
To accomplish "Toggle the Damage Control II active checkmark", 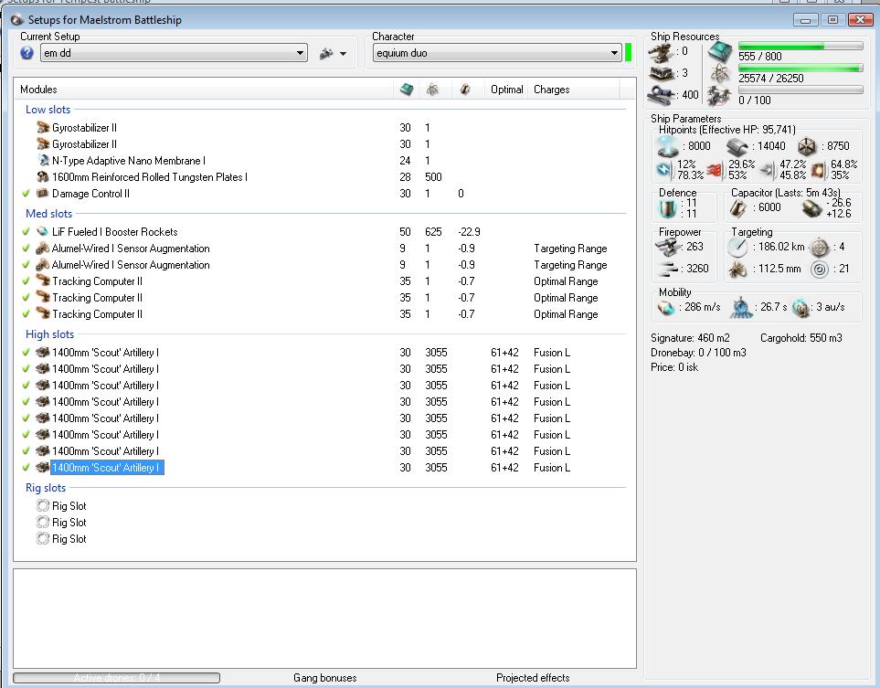I will click(x=26, y=194).
